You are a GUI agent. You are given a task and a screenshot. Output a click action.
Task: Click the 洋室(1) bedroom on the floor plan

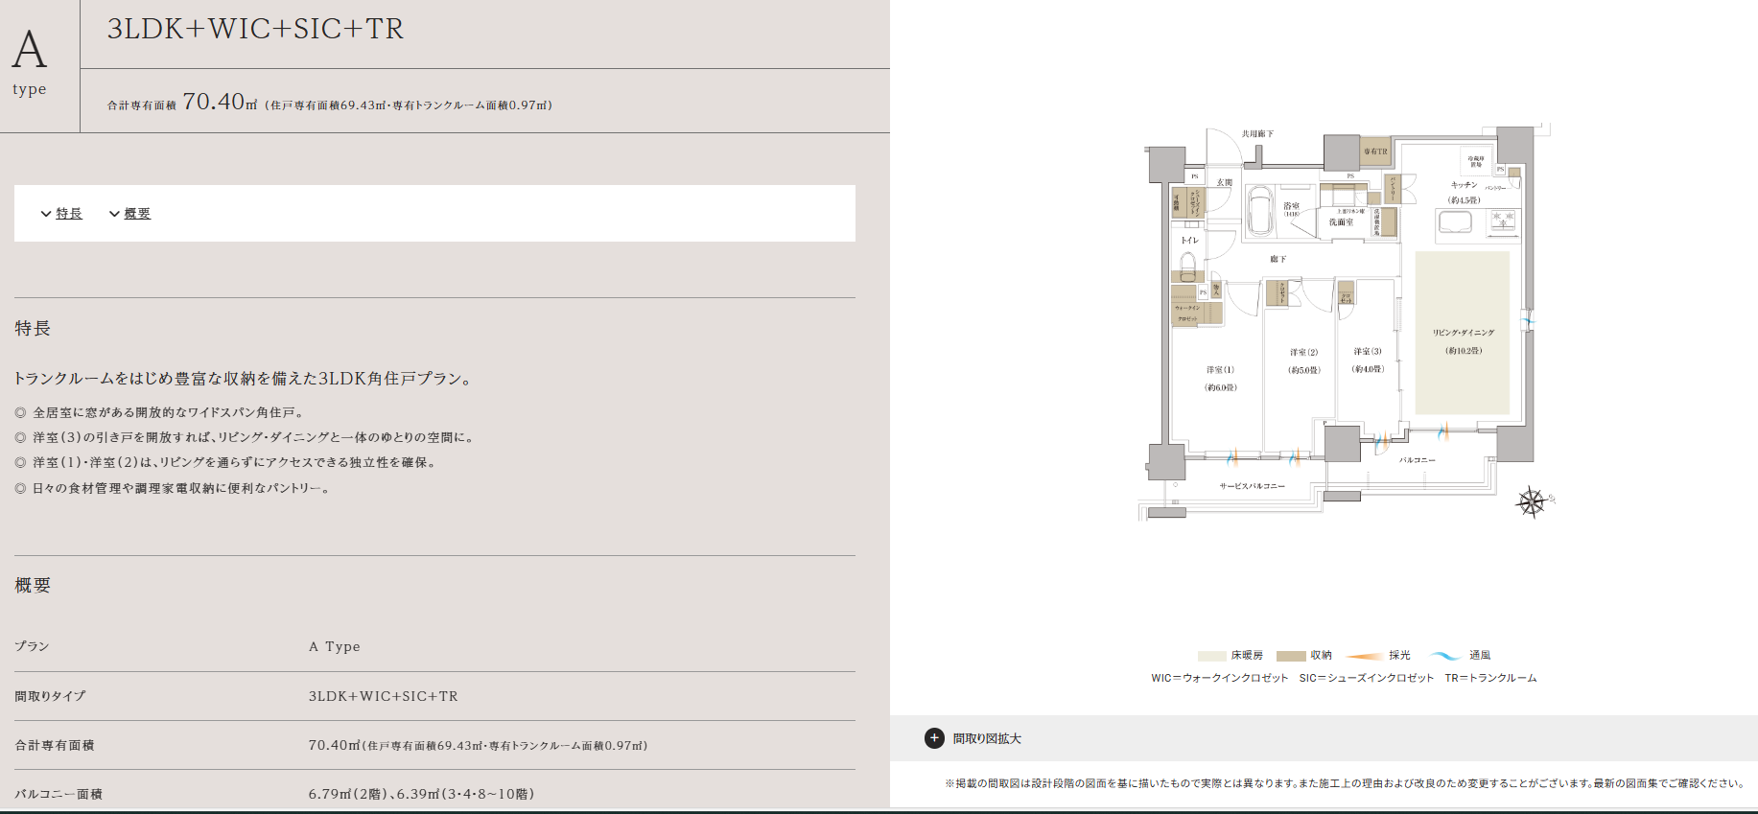pyautogui.click(x=1220, y=378)
